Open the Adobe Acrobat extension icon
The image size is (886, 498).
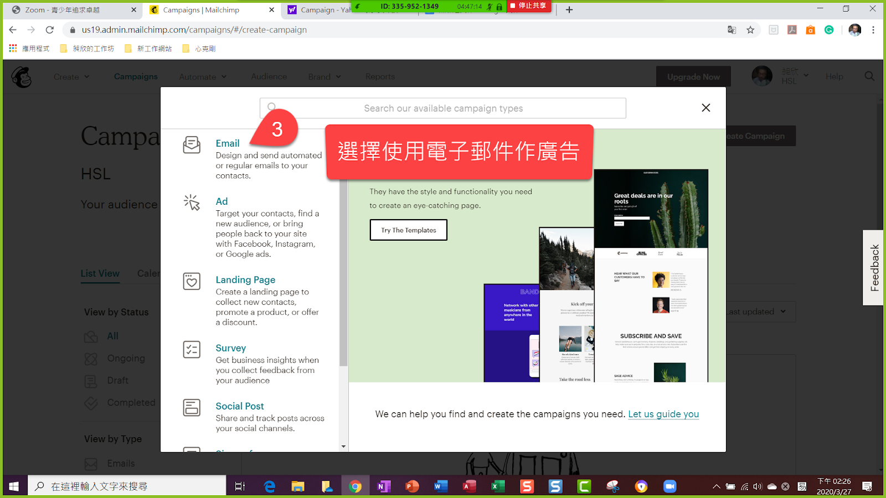tap(792, 30)
